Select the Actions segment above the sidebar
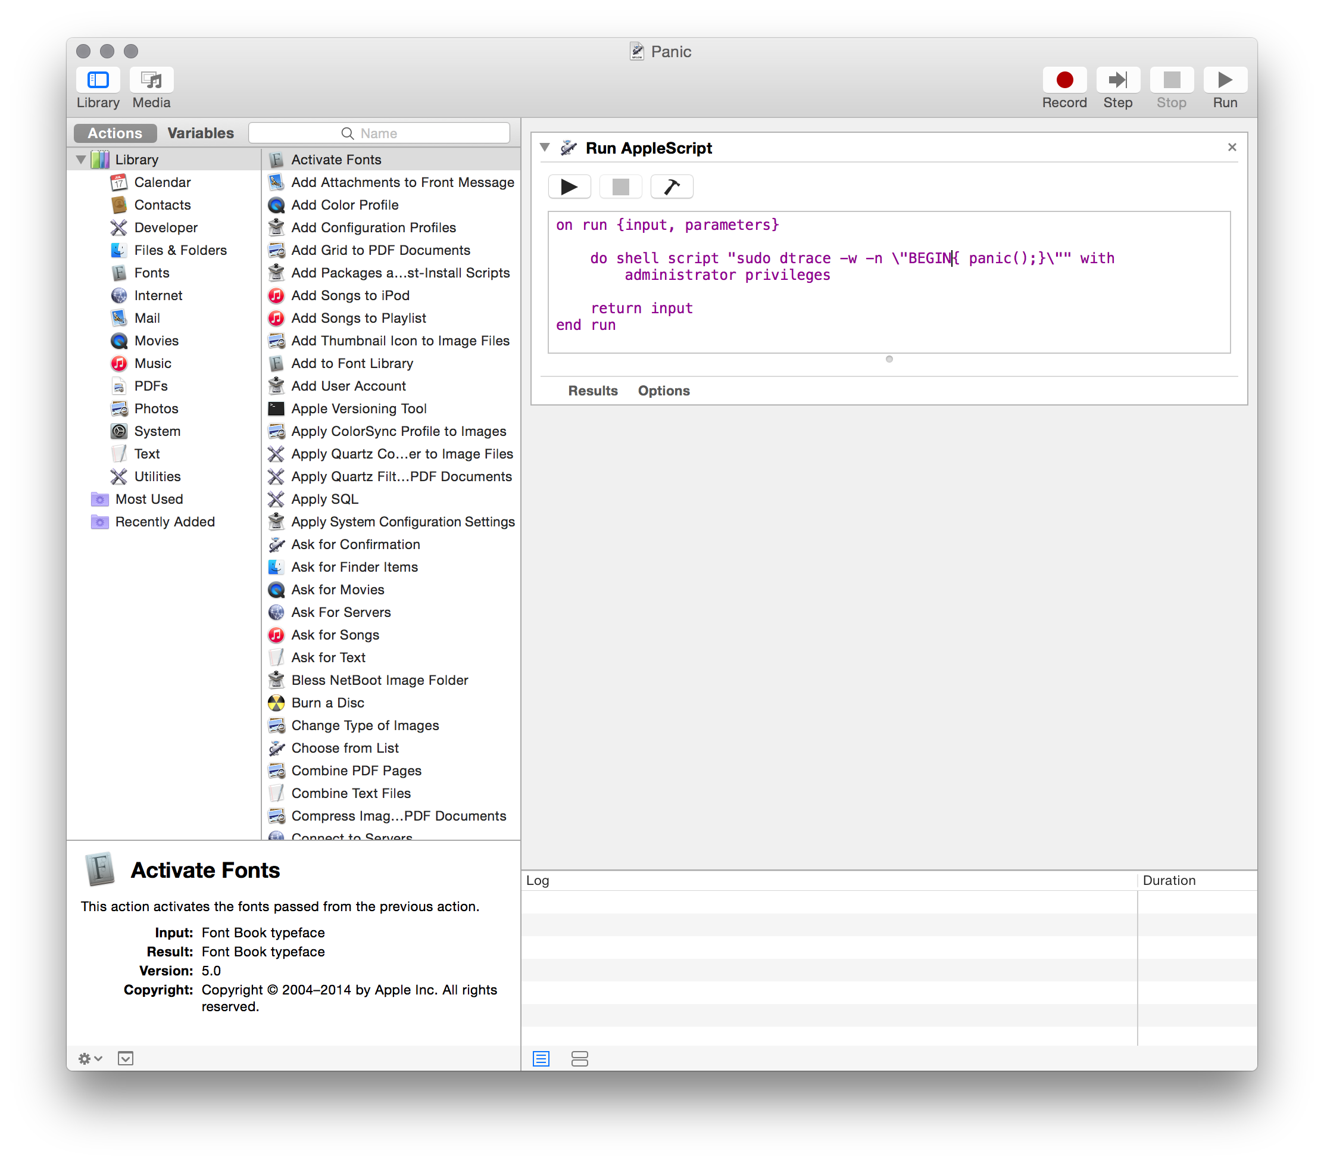This screenshot has width=1324, height=1166. coord(115,133)
